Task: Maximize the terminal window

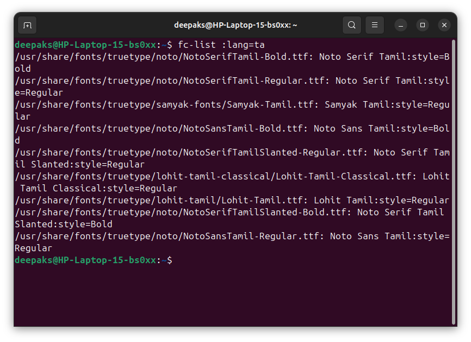Action: (x=423, y=25)
